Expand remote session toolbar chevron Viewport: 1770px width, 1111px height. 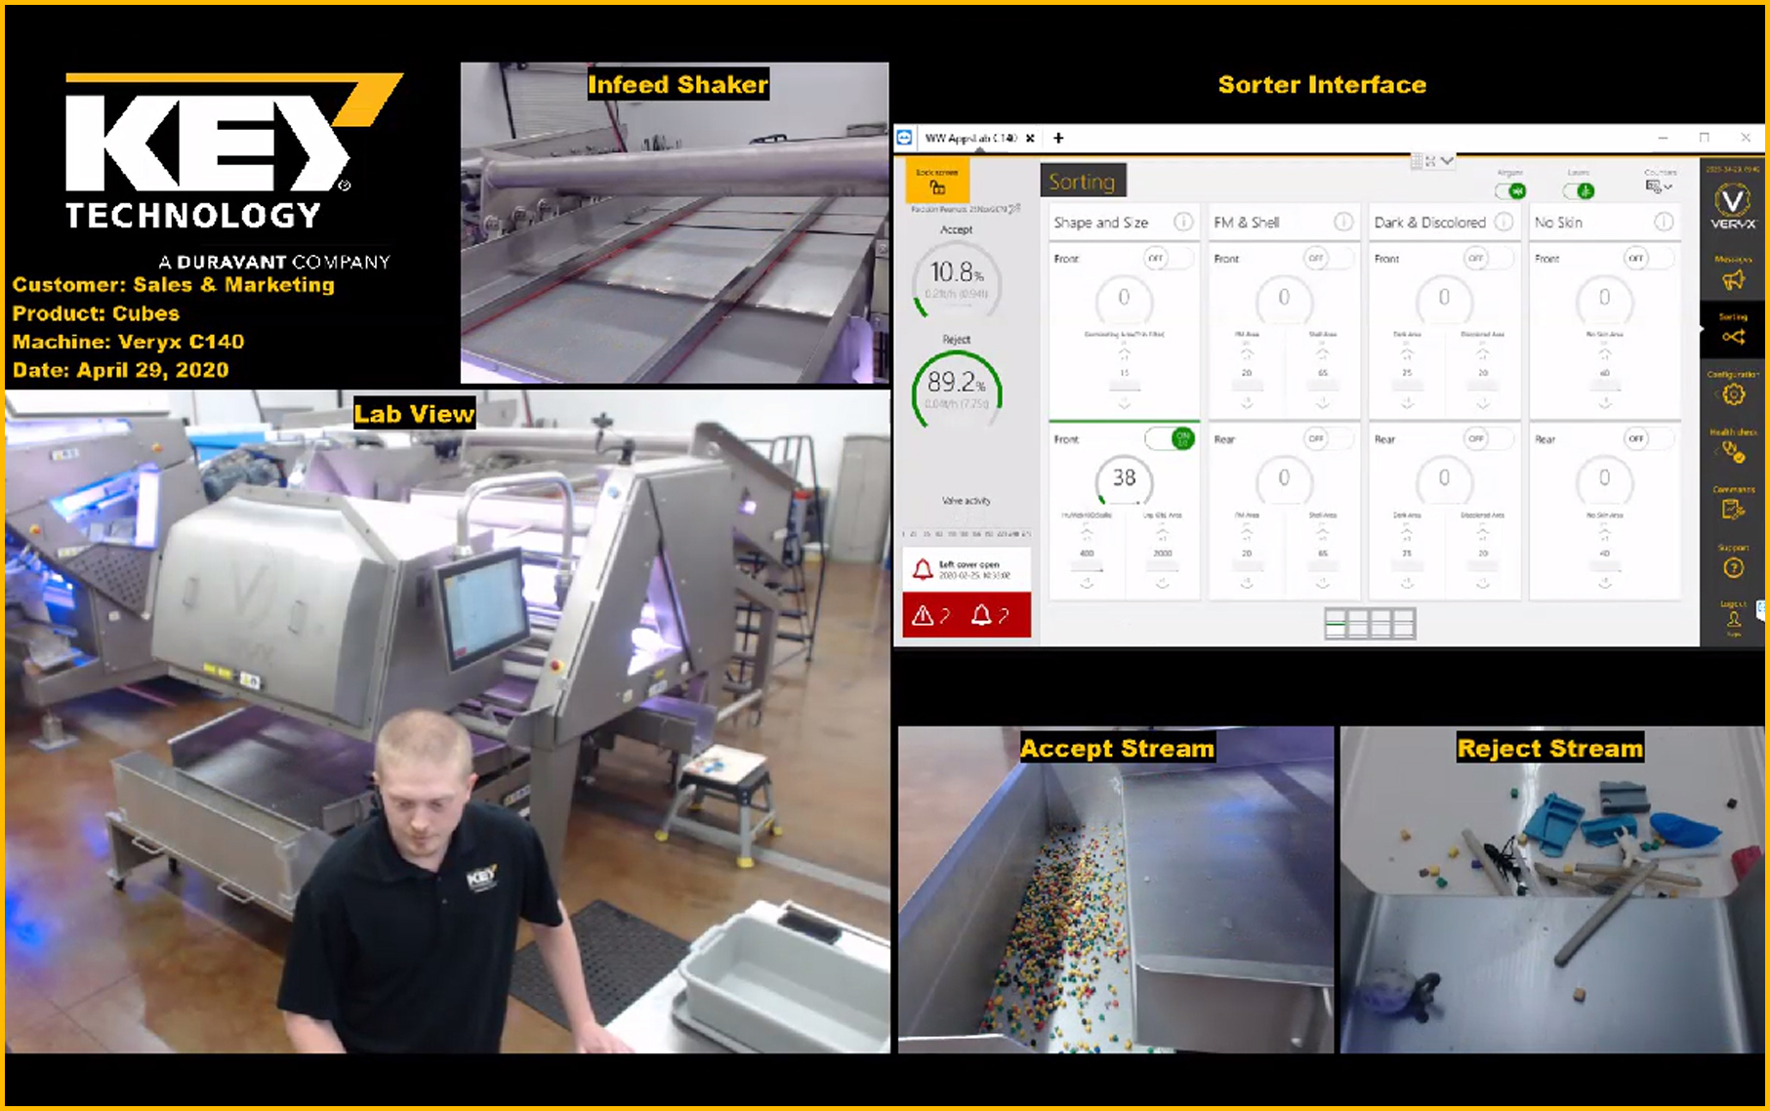(x=1447, y=161)
